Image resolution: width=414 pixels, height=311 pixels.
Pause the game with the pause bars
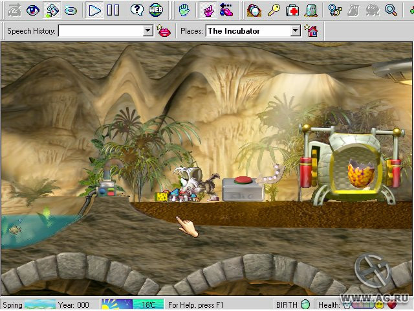pyautogui.click(x=113, y=10)
